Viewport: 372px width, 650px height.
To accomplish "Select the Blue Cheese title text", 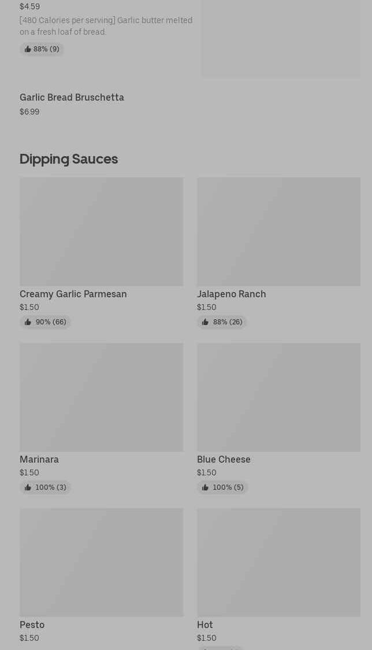I will click(224, 459).
